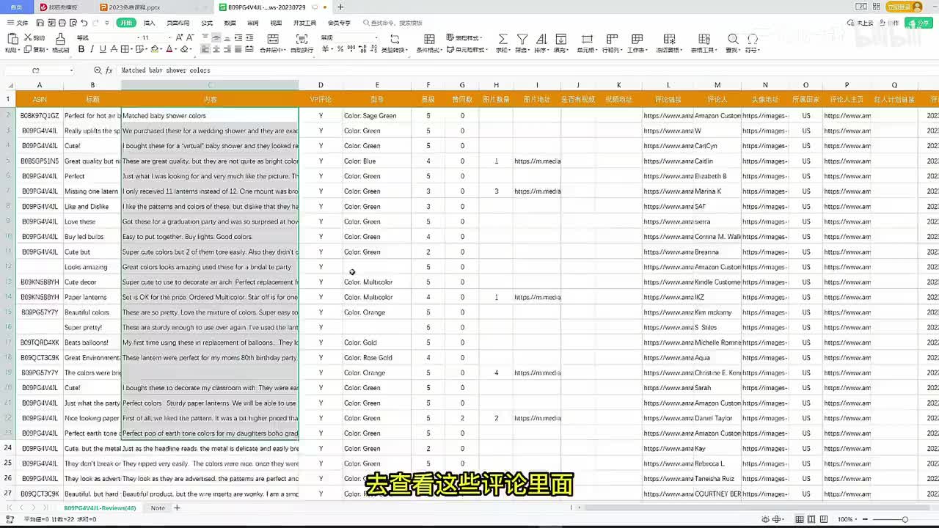Click the Worksheet (工作表) icon
939x528 pixels.
pyautogui.click(x=637, y=39)
